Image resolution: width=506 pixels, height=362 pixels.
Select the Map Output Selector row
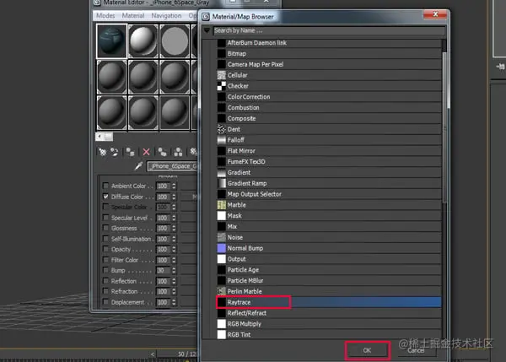pyautogui.click(x=329, y=194)
